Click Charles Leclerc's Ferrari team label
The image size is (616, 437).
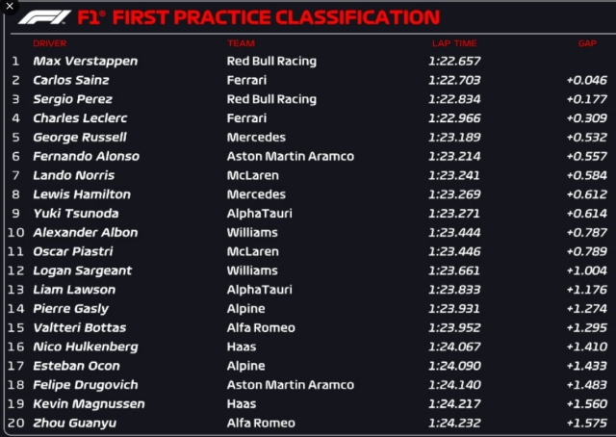click(246, 118)
